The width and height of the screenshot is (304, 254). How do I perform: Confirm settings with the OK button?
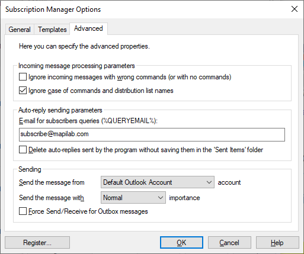(181, 243)
